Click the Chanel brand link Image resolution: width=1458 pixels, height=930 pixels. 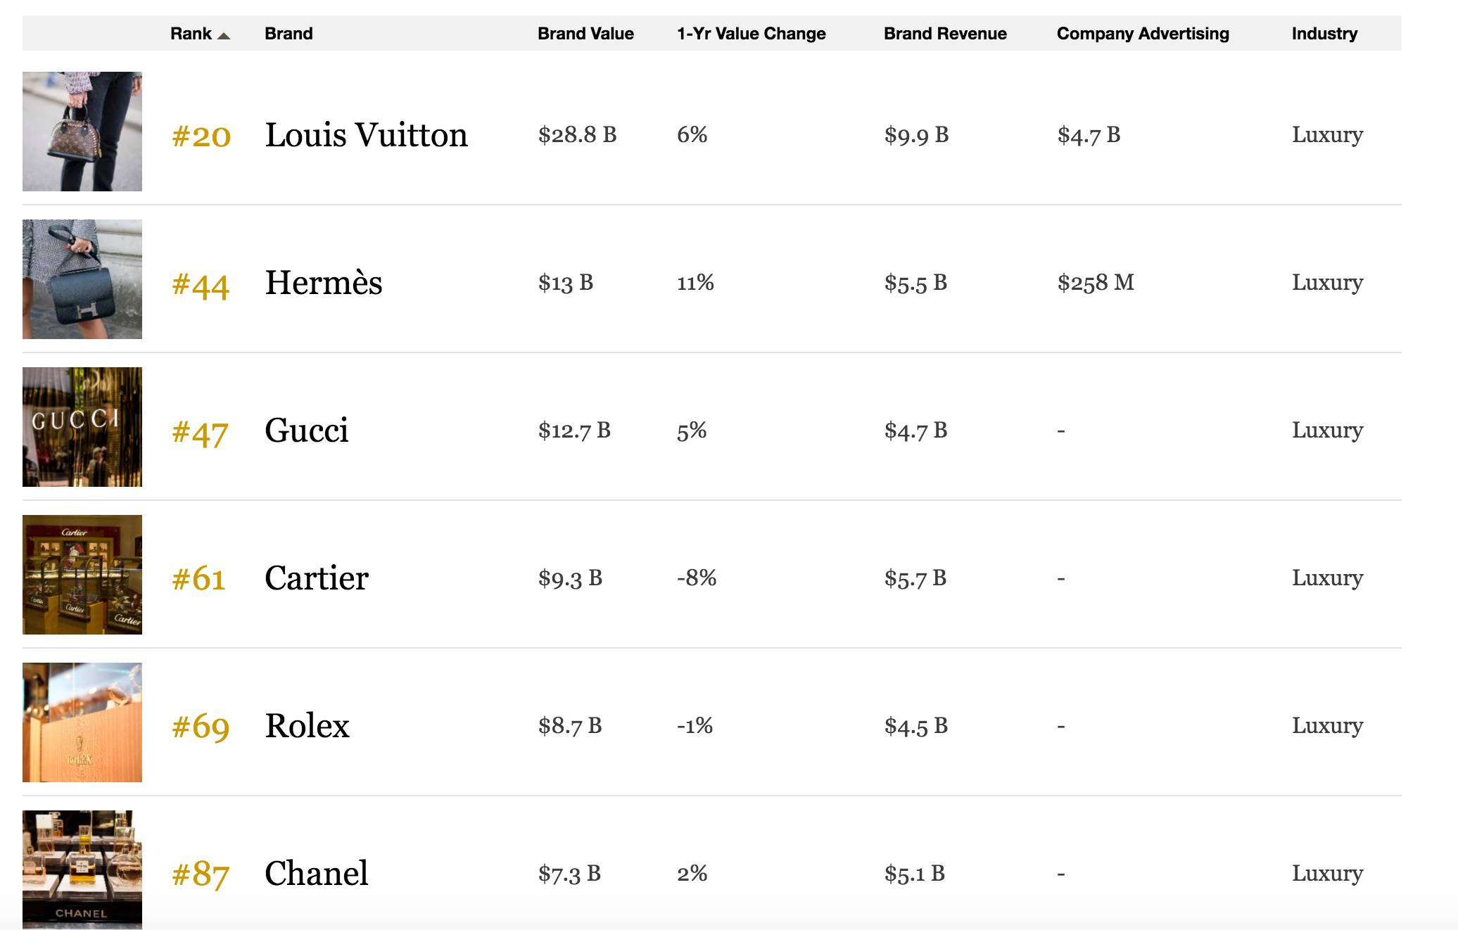click(317, 874)
